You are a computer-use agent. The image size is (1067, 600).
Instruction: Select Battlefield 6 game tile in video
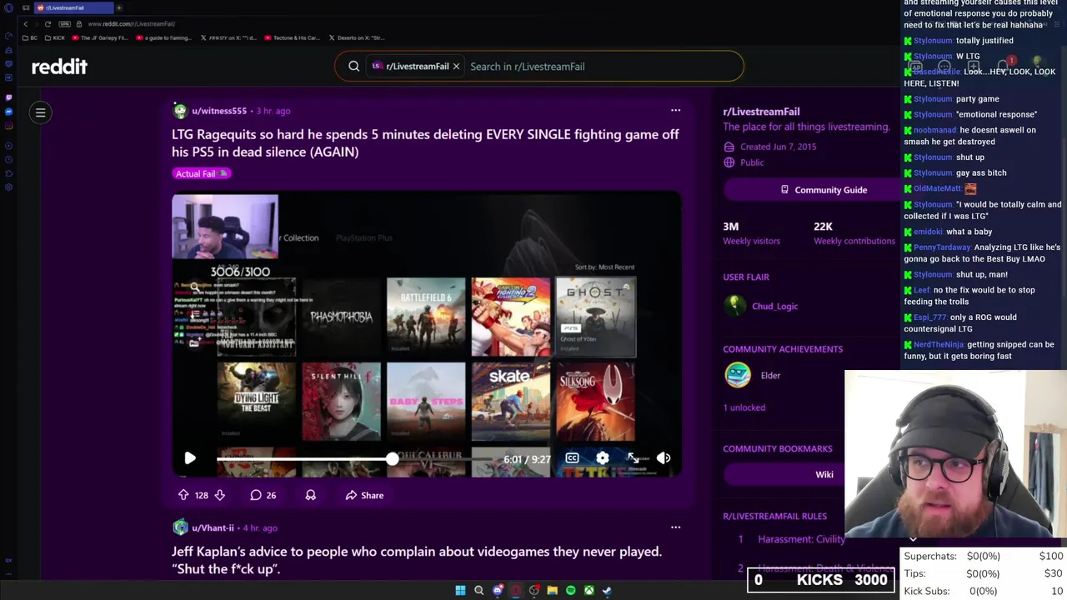[x=426, y=317]
